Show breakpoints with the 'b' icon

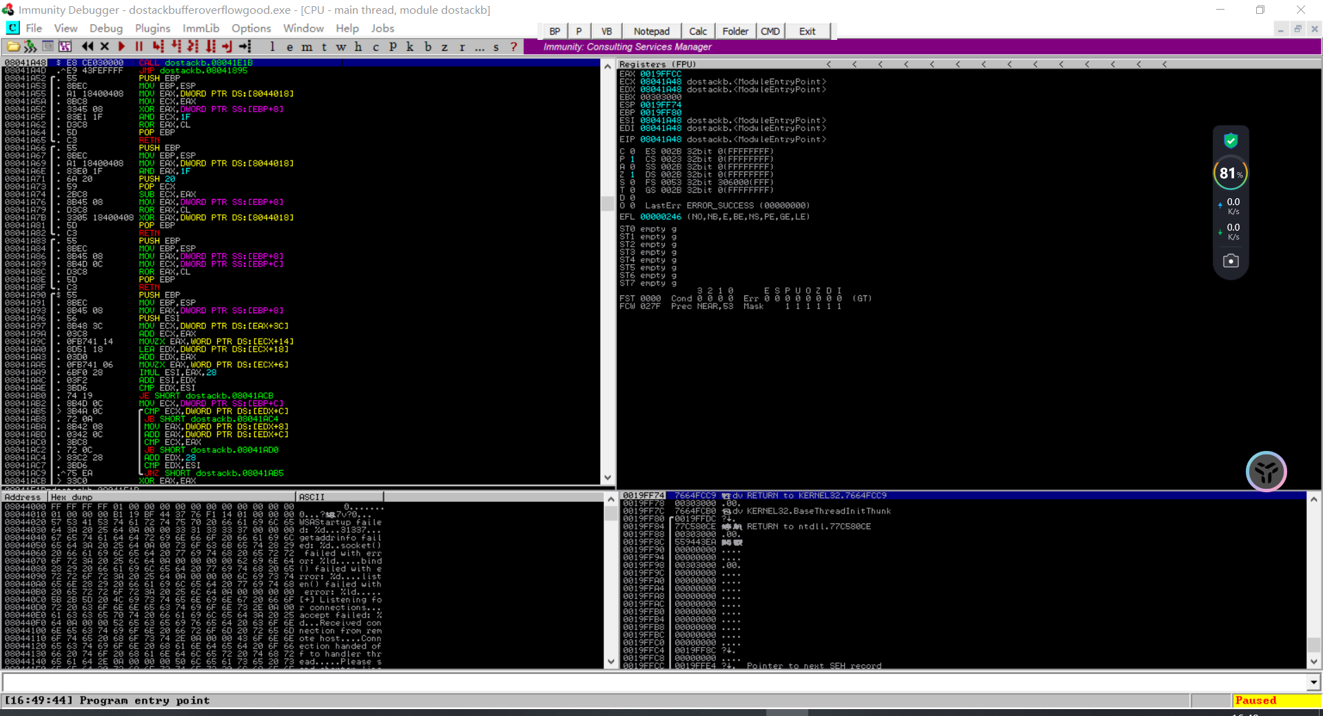[x=428, y=47]
